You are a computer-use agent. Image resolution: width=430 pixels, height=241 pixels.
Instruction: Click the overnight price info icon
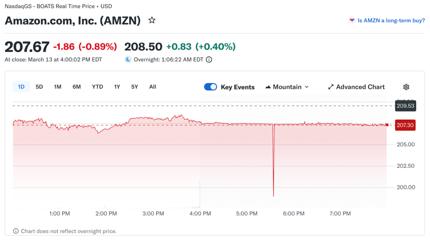click(x=209, y=60)
